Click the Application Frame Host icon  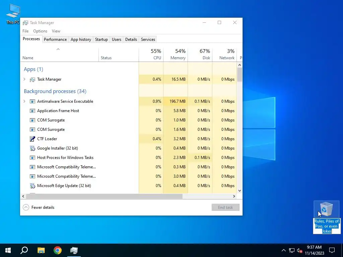[32, 111]
